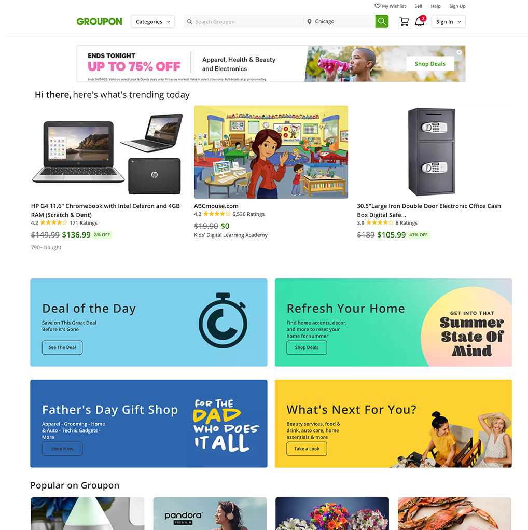Expand the Categories dropdown

(x=153, y=21)
